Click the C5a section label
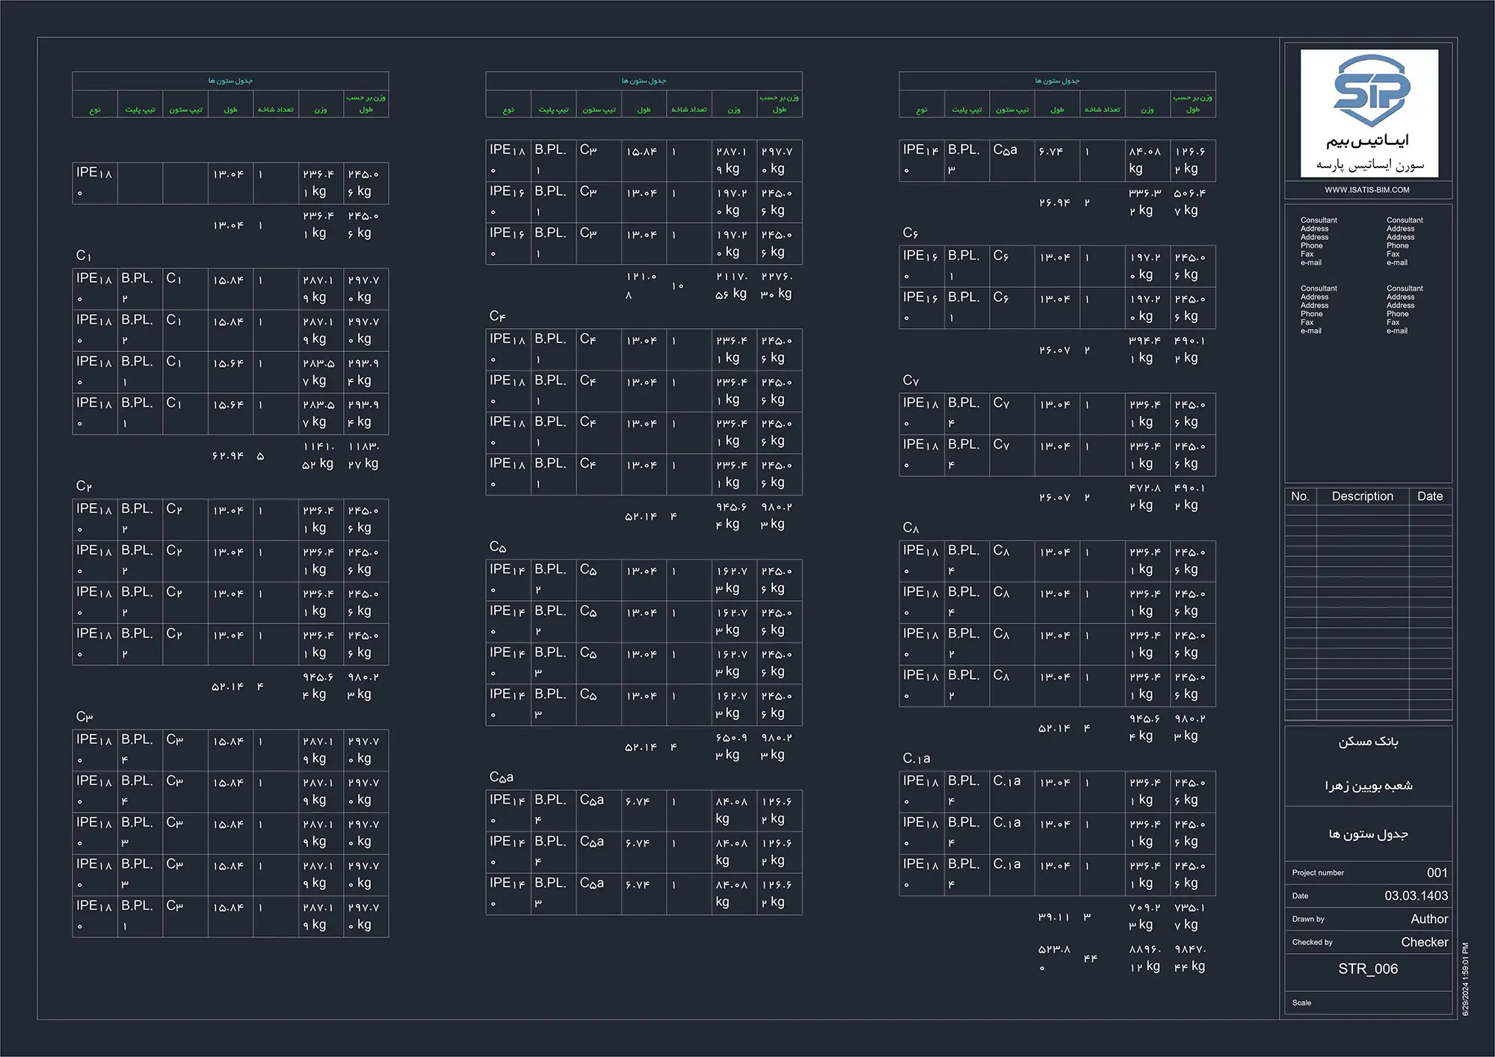The height and width of the screenshot is (1057, 1495). point(501,777)
